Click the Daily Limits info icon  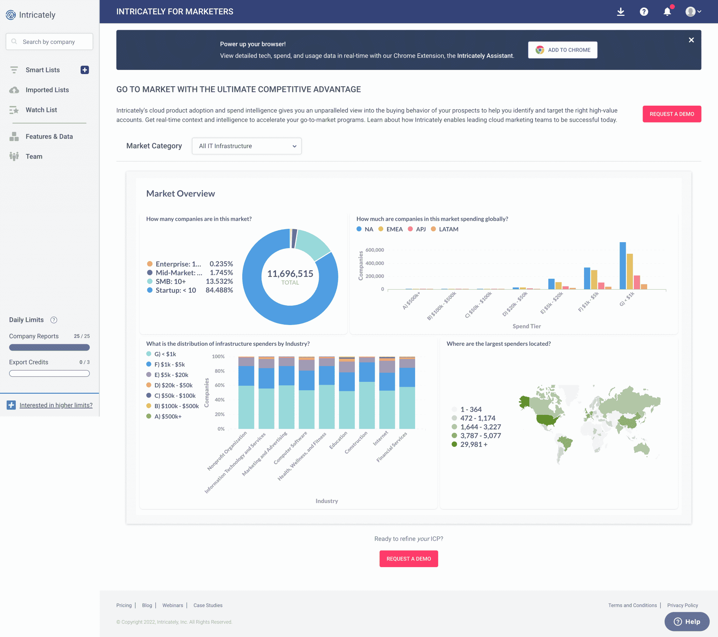pyautogui.click(x=54, y=320)
